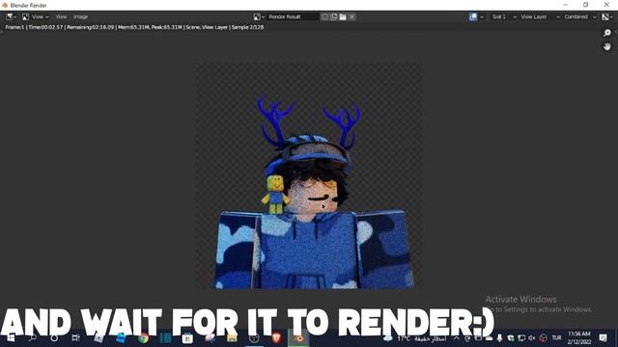Click the weather 17°C taskbar widget
The height and width of the screenshot is (347, 618).
(415, 338)
